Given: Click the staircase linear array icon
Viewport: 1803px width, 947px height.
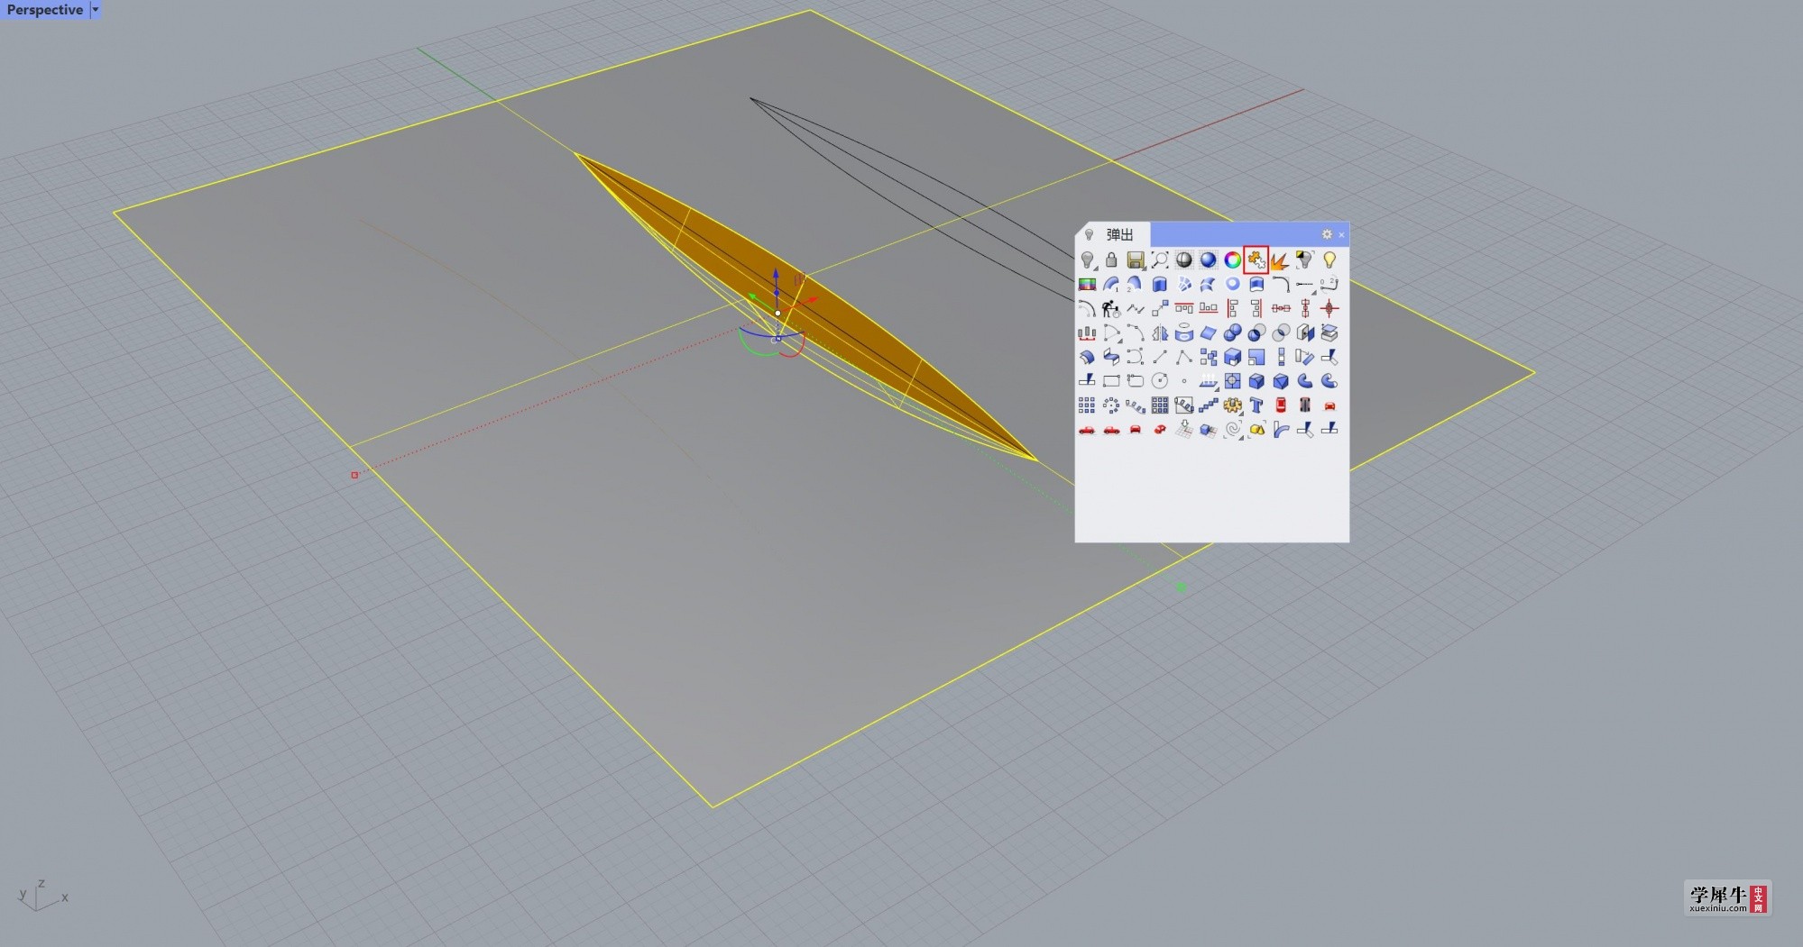Looking at the screenshot, I should coord(1209,405).
